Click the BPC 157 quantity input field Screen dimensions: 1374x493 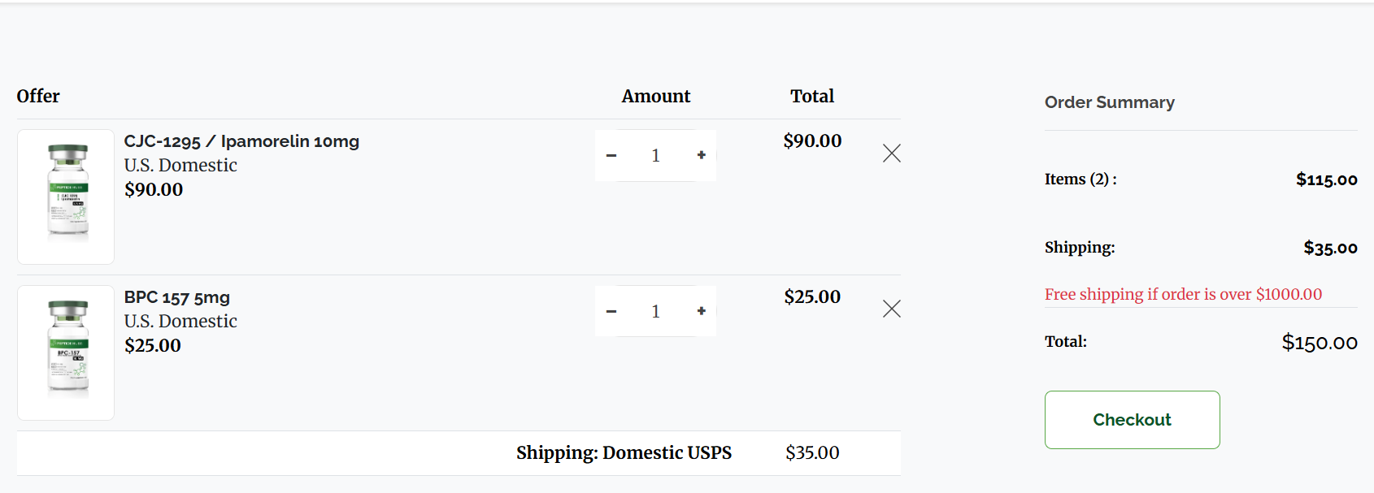click(656, 311)
